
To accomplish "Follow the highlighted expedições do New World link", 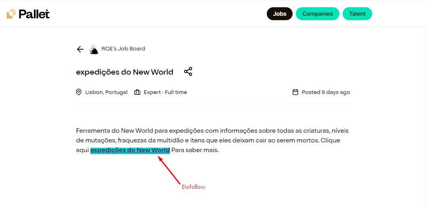I will pyautogui.click(x=130, y=151).
